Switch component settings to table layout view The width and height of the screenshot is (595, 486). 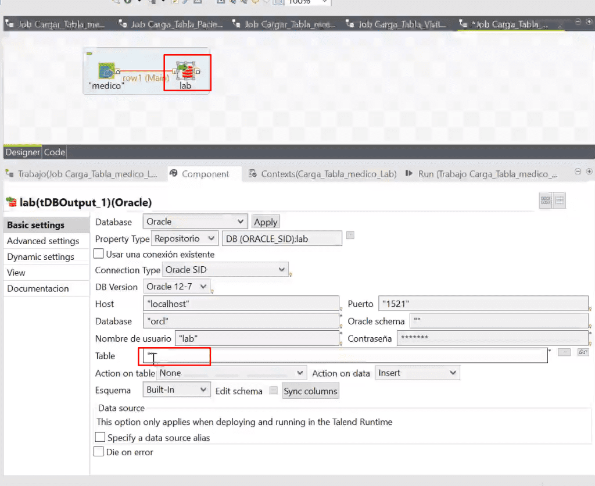(546, 201)
